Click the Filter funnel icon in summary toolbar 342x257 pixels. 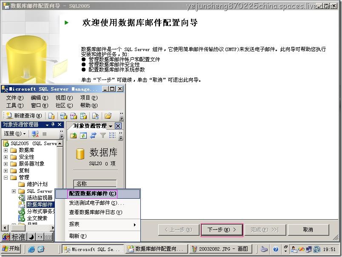click(103, 135)
